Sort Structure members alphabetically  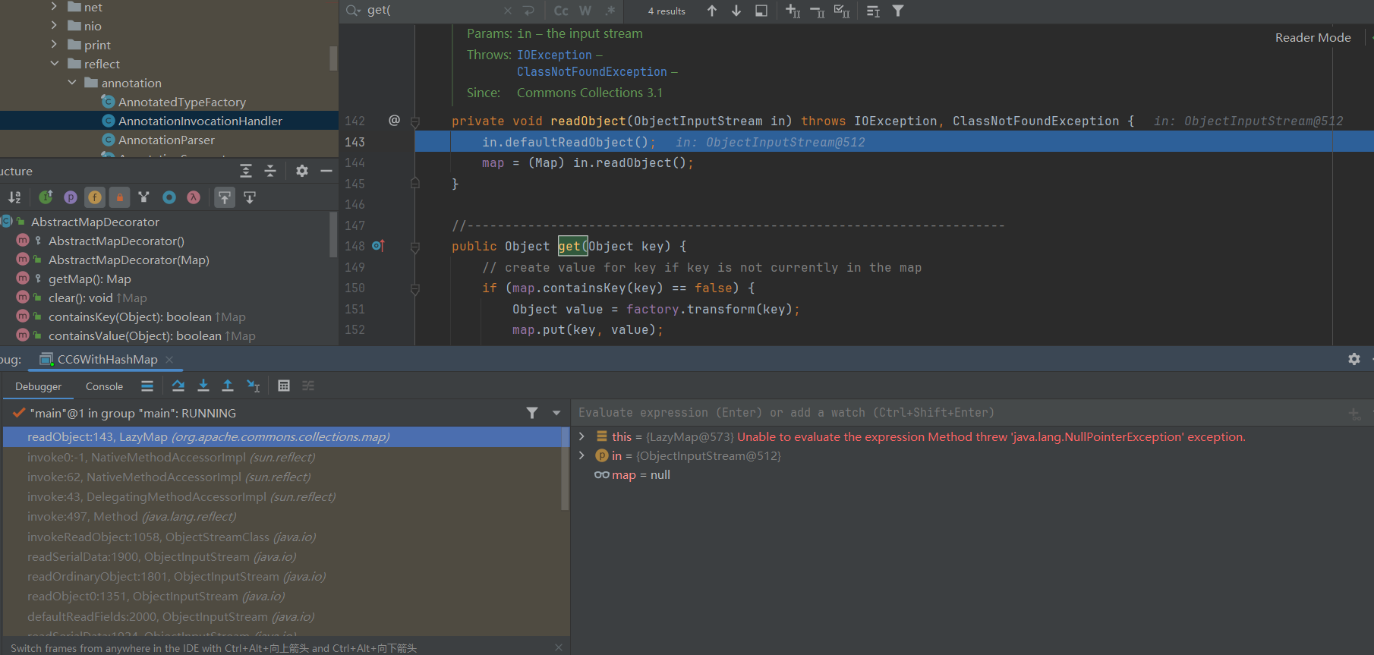[x=14, y=197]
